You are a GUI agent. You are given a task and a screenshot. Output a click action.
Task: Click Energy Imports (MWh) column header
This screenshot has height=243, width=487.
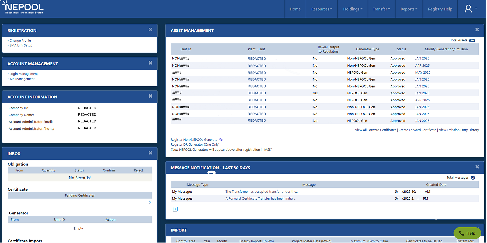[x=257, y=241]
